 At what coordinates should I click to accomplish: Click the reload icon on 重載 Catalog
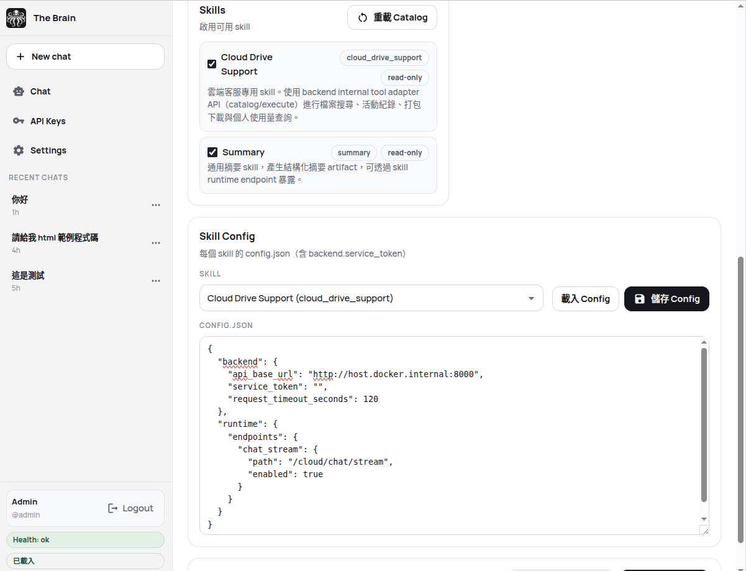[363, 17]
